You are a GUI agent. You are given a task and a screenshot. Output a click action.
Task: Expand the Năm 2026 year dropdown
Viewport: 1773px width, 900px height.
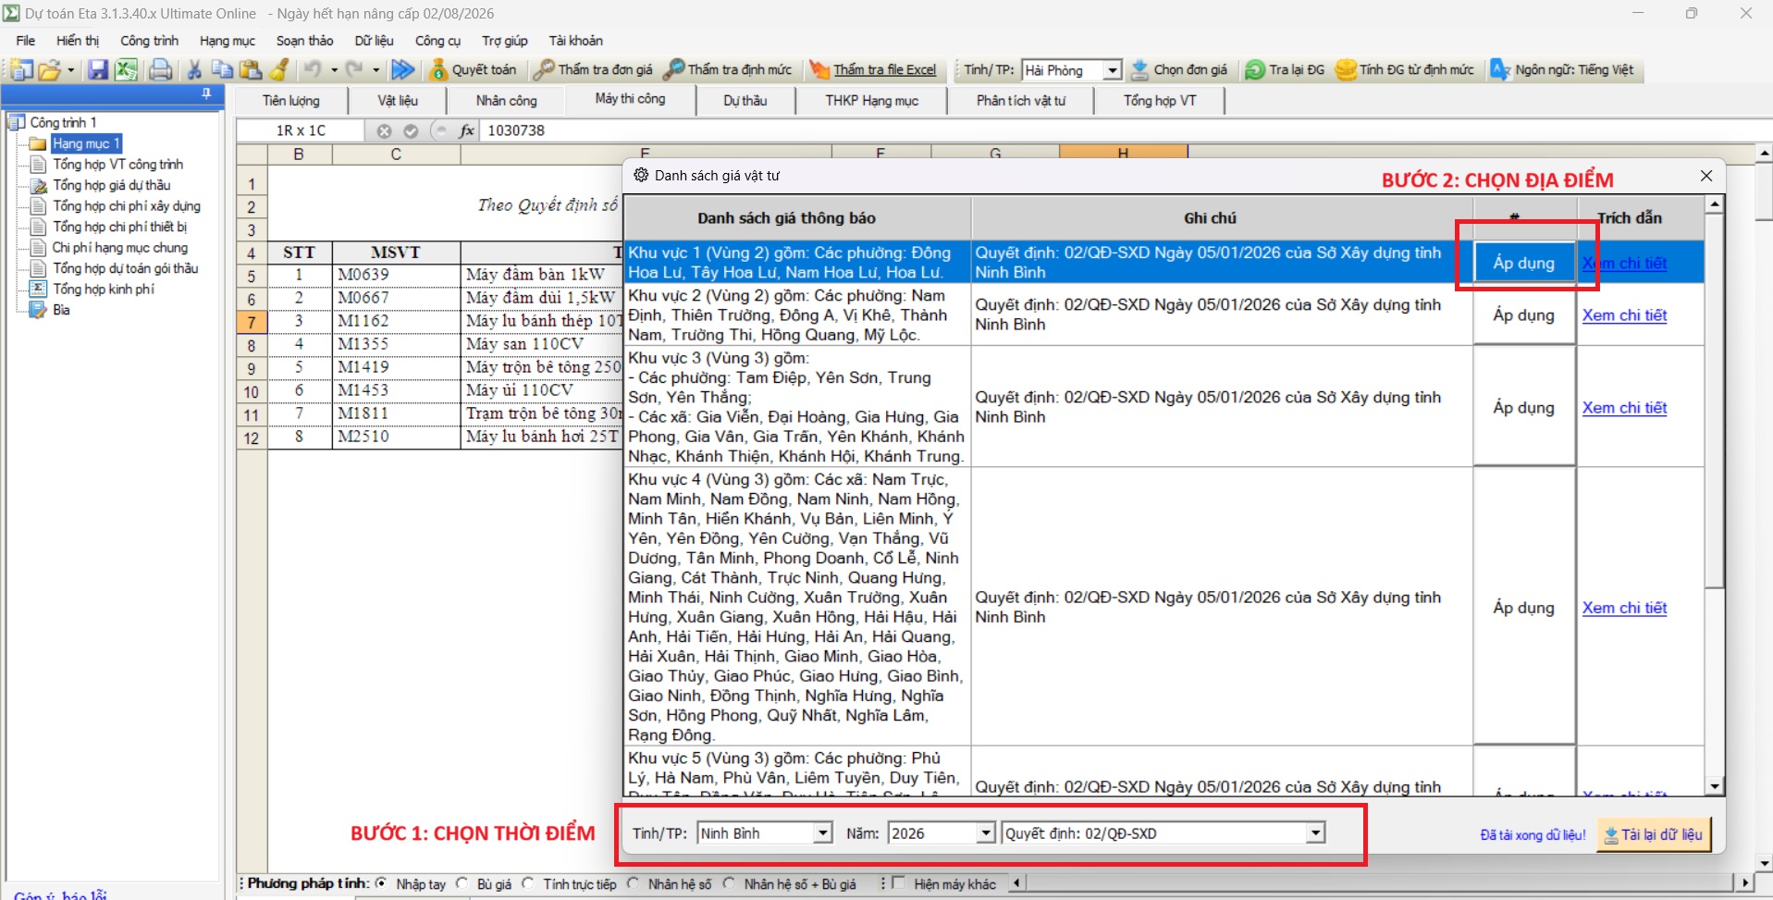986,833
